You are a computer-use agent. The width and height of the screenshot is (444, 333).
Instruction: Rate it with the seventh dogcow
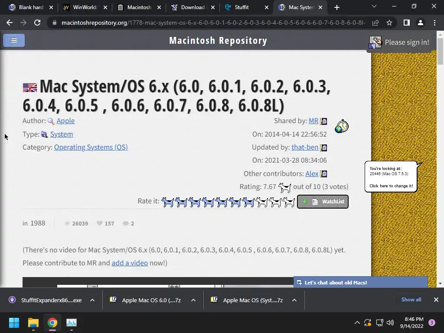(248, 202)
